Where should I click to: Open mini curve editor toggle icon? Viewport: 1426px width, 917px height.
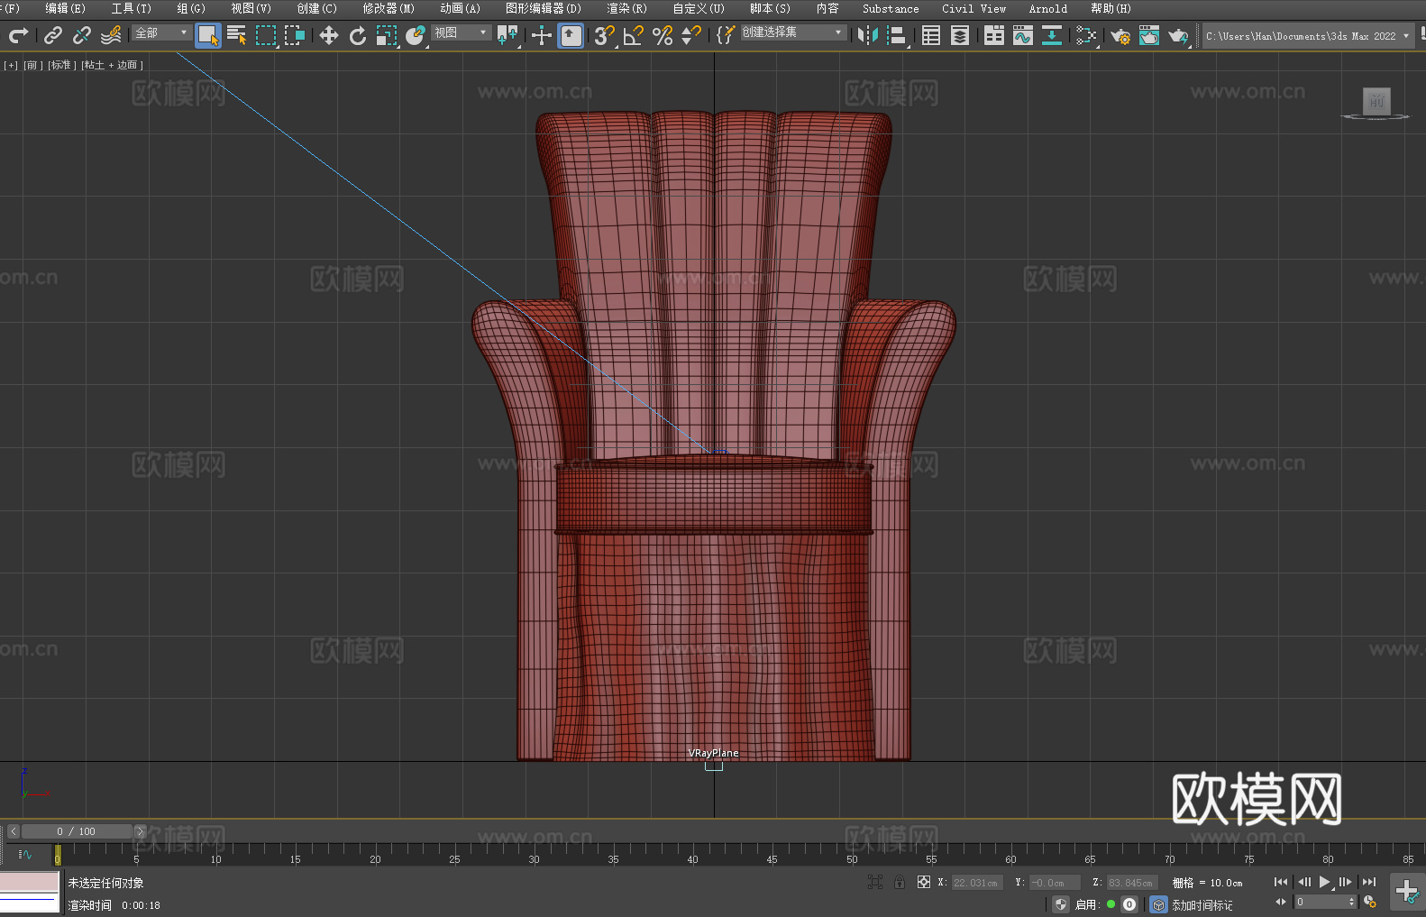(x=25, y=854)
